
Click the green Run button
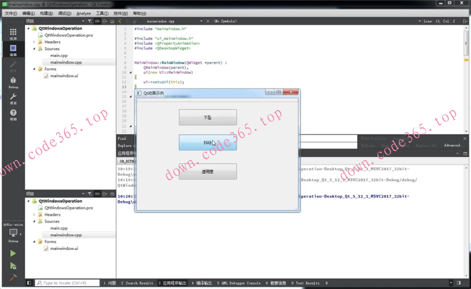[x=13, y=253]
